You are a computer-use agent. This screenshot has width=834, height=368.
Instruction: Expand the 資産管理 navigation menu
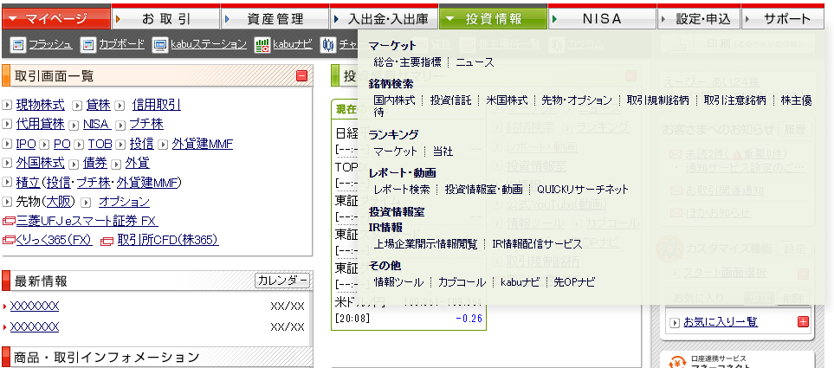pos(275,19)
